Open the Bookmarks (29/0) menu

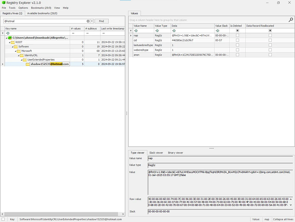pyautogui.click(x=41, y=8)
